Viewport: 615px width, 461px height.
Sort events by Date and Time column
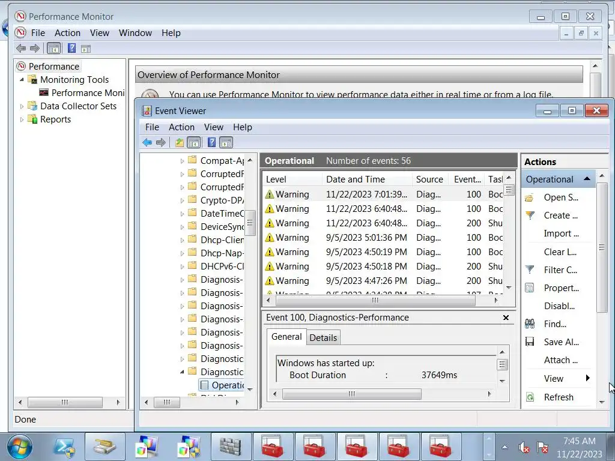367,179
